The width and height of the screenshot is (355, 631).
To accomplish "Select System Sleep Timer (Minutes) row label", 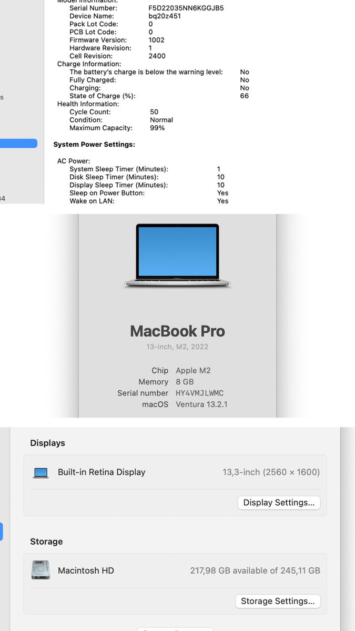I will (x=119, y=169).
